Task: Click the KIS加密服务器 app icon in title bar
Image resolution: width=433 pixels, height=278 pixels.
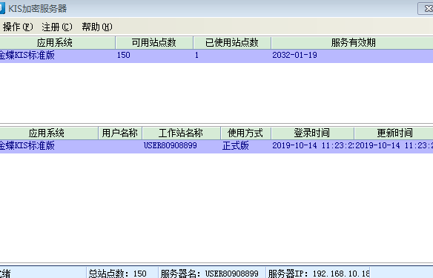Action: coord(2,9)
